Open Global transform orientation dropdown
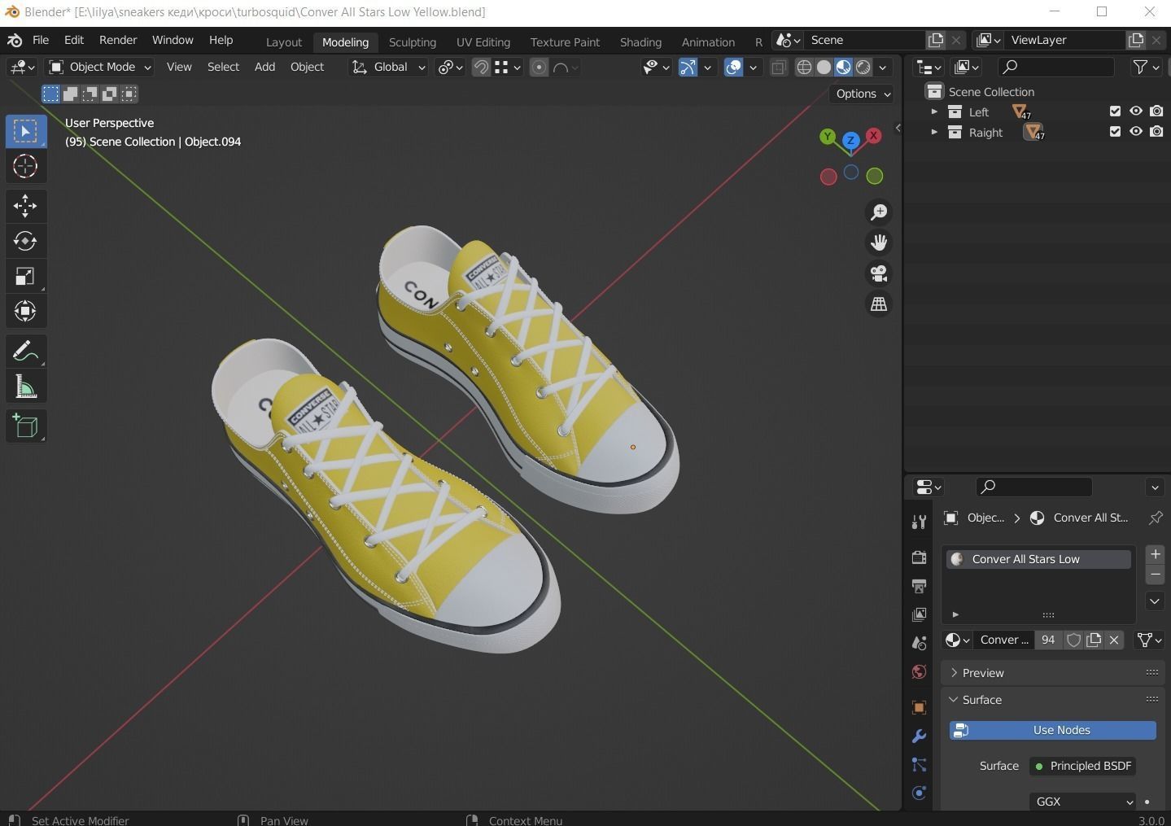 388,67
